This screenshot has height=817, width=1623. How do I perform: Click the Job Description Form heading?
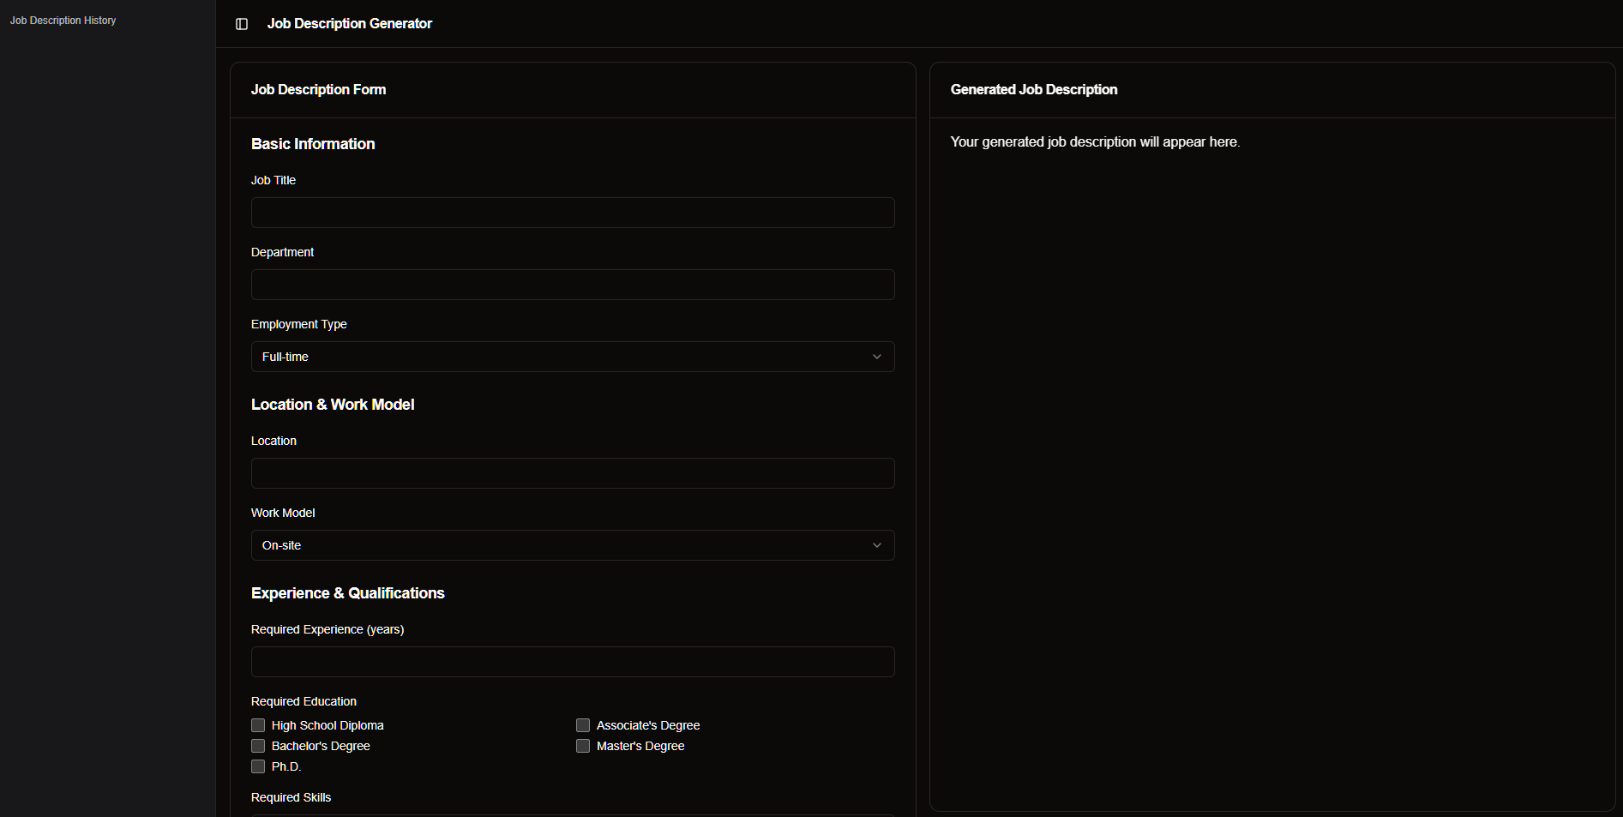click(318, 89)
